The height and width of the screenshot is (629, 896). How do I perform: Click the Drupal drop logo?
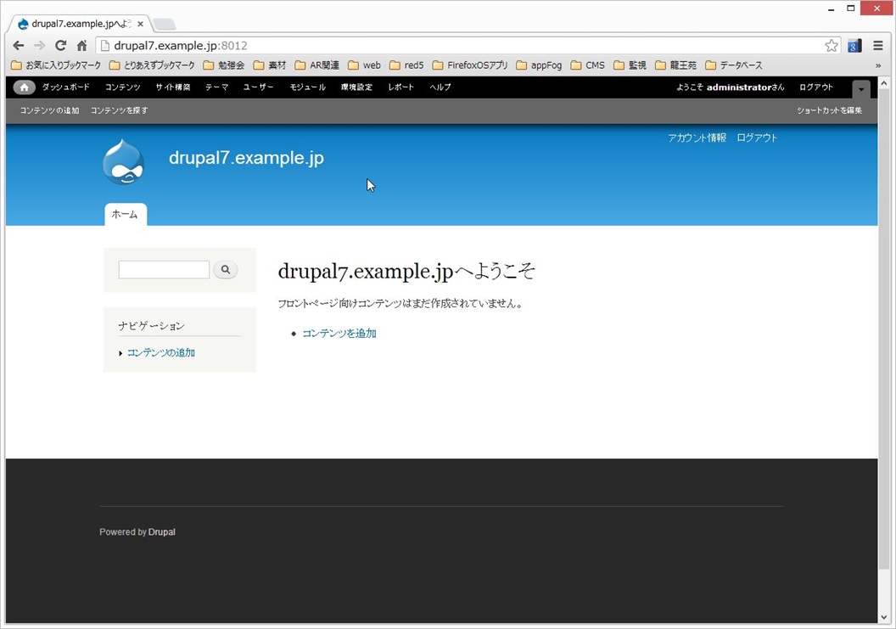click(123, 162)
